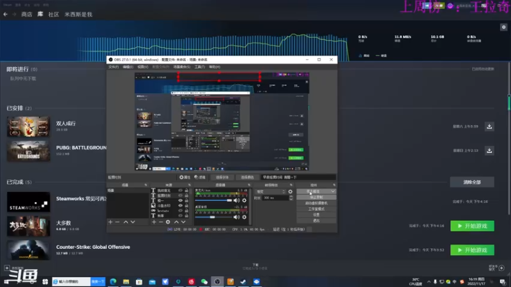Open WeChat from the taskbar

204,281
